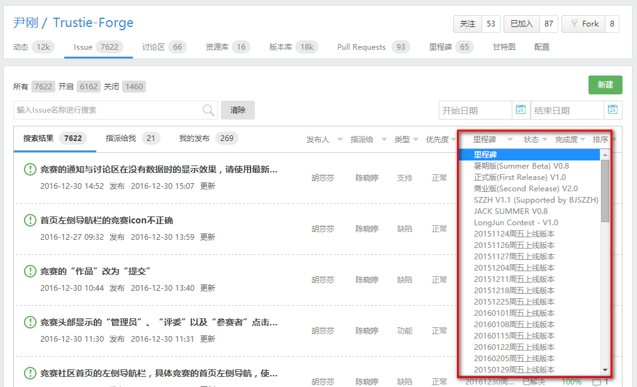Choose 20151225周五上线版本 option
The width and height of the screenshot is (637, 387).
529,301
